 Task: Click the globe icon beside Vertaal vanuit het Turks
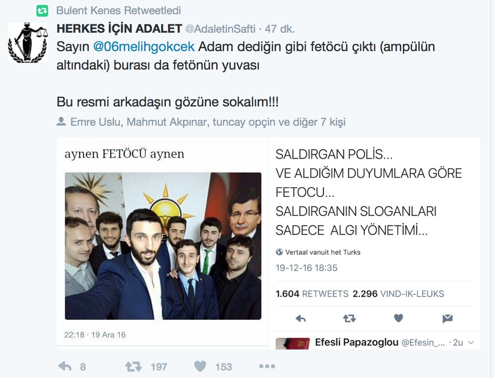pyautogui.click(x=279, y=252)
